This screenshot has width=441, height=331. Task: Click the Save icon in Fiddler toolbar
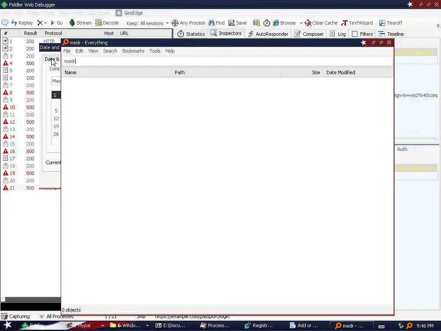tap(231, 23)
